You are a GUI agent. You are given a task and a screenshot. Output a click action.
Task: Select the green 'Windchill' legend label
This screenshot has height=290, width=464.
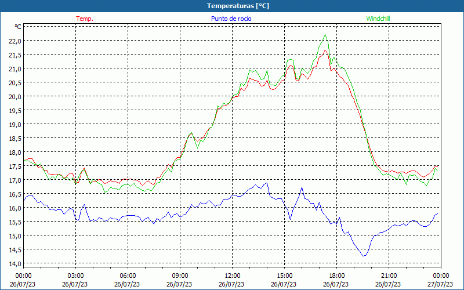pos(378,19)
